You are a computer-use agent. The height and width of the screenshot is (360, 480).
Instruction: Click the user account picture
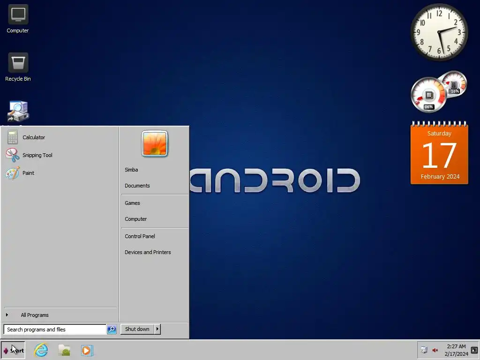click(155, 143)
